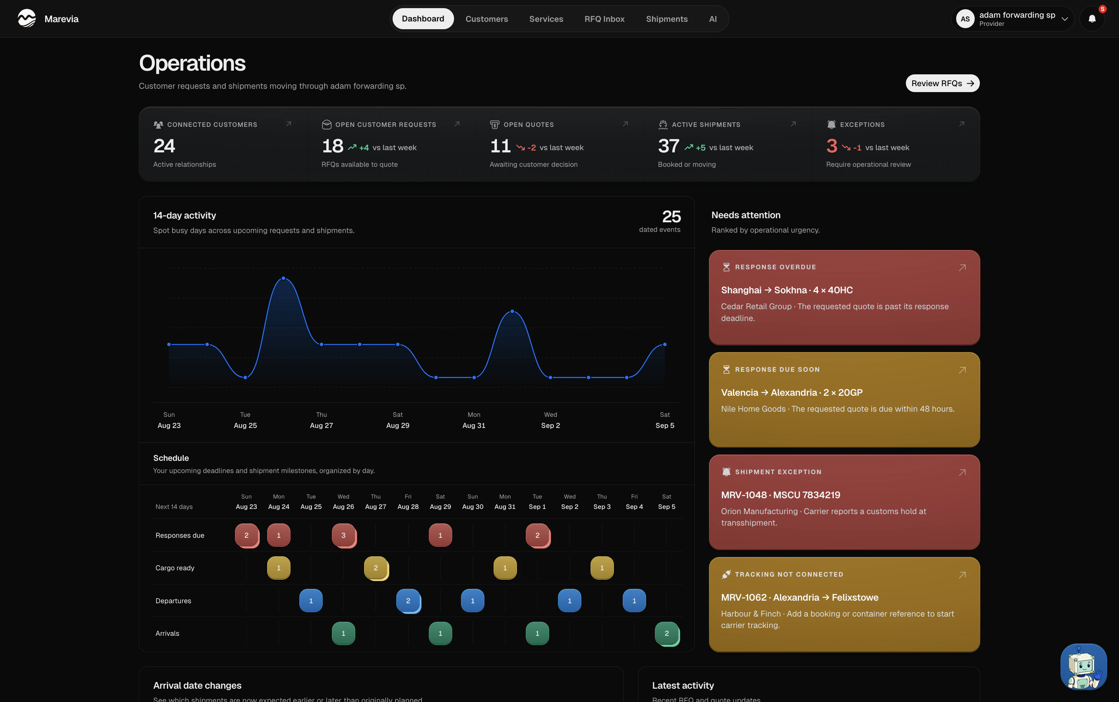Open Response Overdue card arrow
This screenshot has height=702, width=1119.
(962, 267)
